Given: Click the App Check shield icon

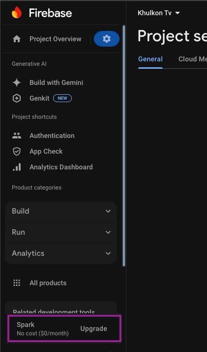Looking at the screenshot, I should [x=17, y=151].
